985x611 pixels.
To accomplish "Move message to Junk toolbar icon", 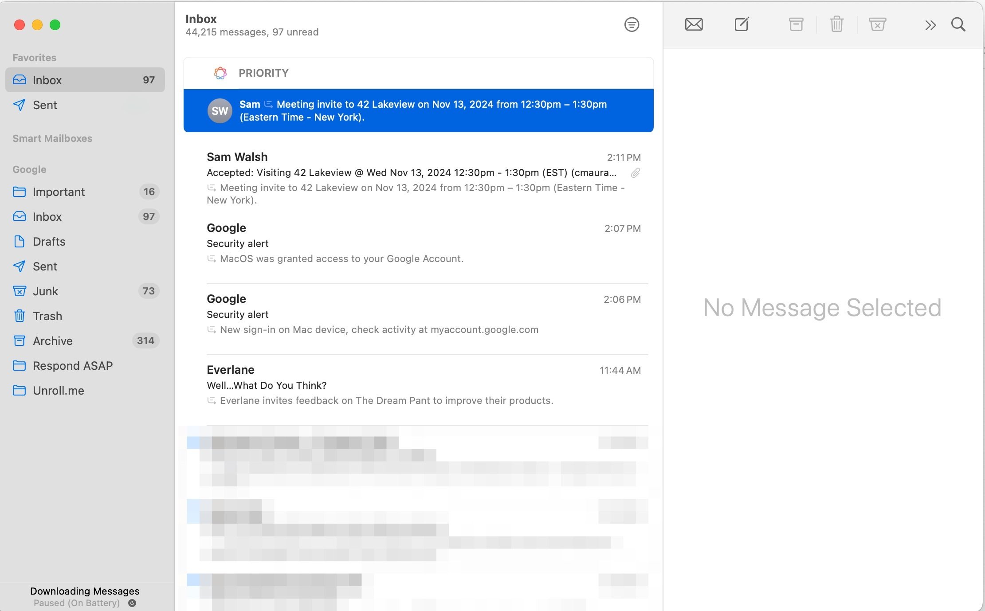I will tap(877, 24).
